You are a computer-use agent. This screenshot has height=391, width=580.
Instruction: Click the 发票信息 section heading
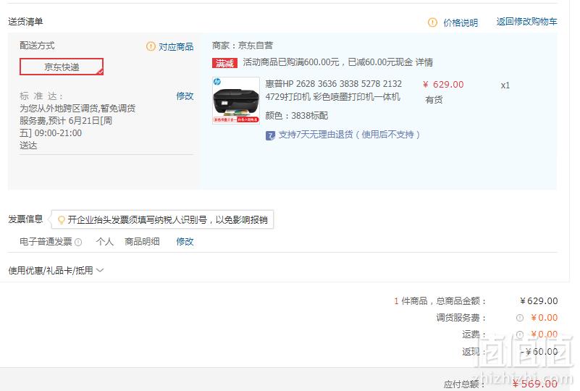25,219
